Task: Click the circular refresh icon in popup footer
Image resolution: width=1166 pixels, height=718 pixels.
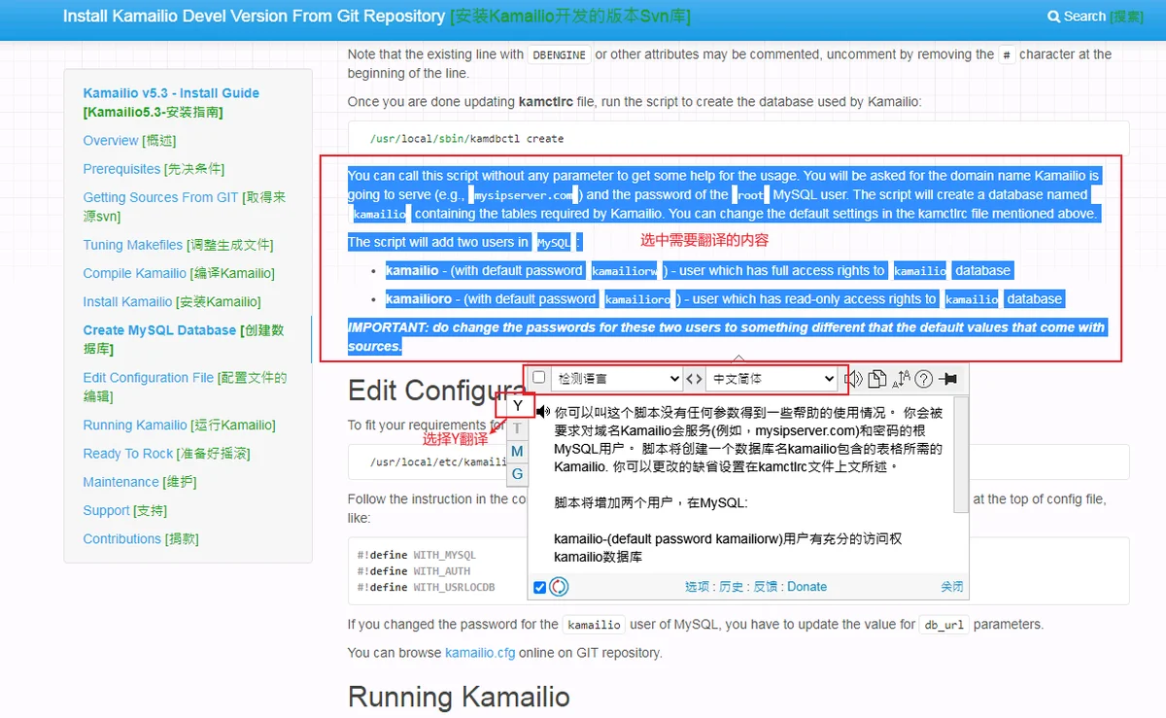Action: pyautogui.click(x=559, y=587)
